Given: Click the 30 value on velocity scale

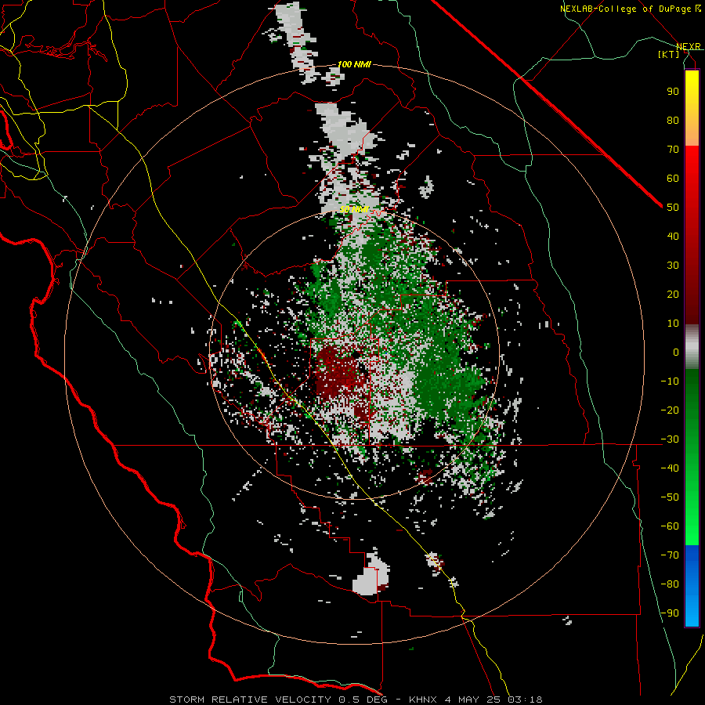Looking at the screenshot, I should click(x=673, y=266).
